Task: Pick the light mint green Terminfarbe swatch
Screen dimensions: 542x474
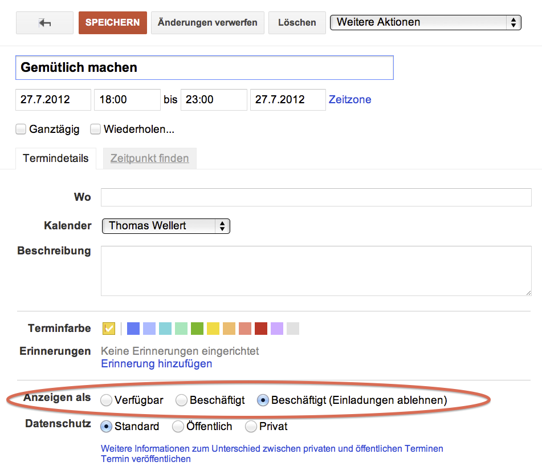Action: [x=181, y=329]
